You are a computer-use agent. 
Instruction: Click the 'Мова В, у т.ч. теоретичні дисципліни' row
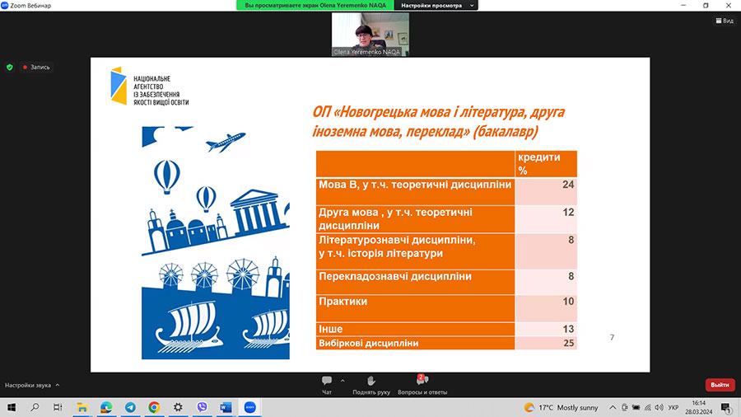(x=446, y=191)
